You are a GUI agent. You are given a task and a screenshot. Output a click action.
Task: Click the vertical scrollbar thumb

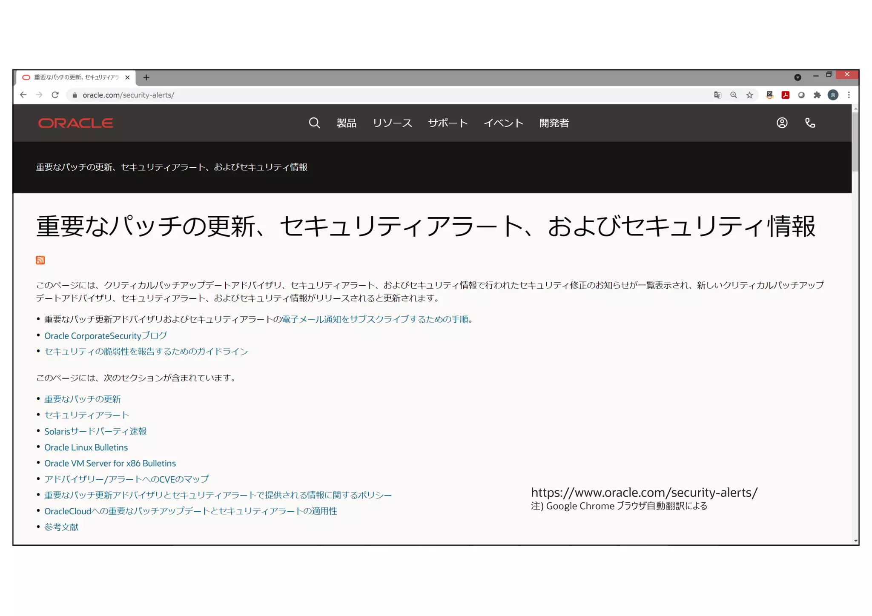(855, 142)
